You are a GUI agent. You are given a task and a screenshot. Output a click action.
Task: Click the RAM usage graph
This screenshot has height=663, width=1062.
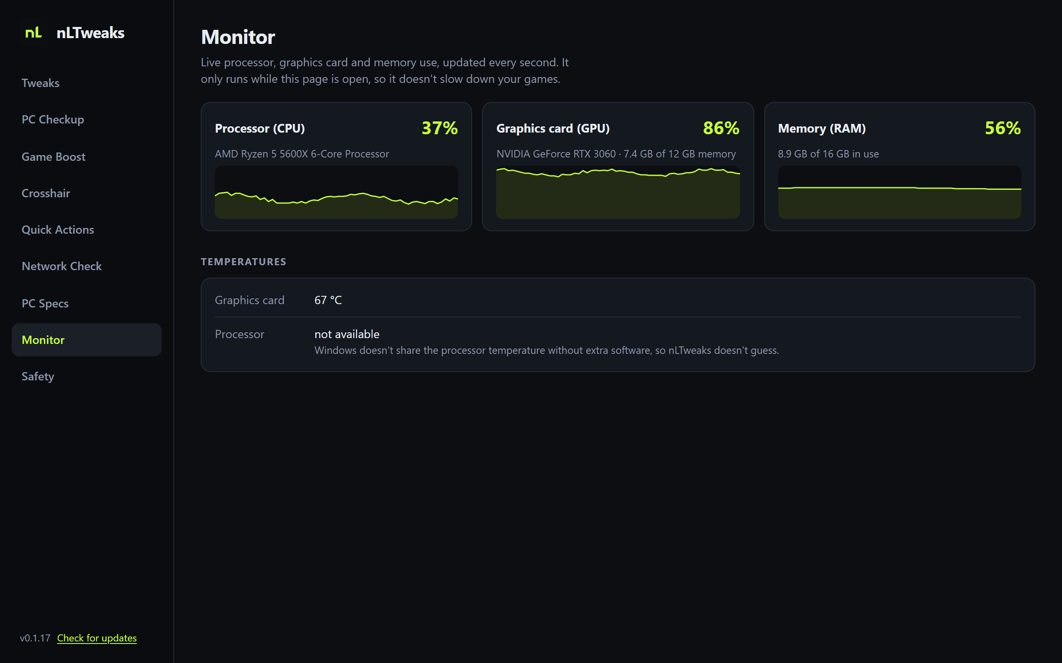click(x=900, y=192)
